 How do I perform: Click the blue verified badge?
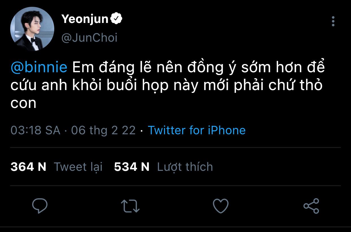[116, 19]
